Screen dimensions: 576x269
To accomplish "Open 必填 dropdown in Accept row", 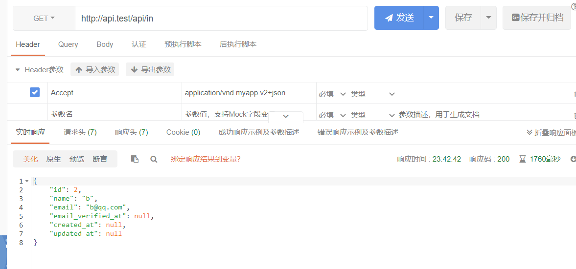I will [x=332, y=94].
